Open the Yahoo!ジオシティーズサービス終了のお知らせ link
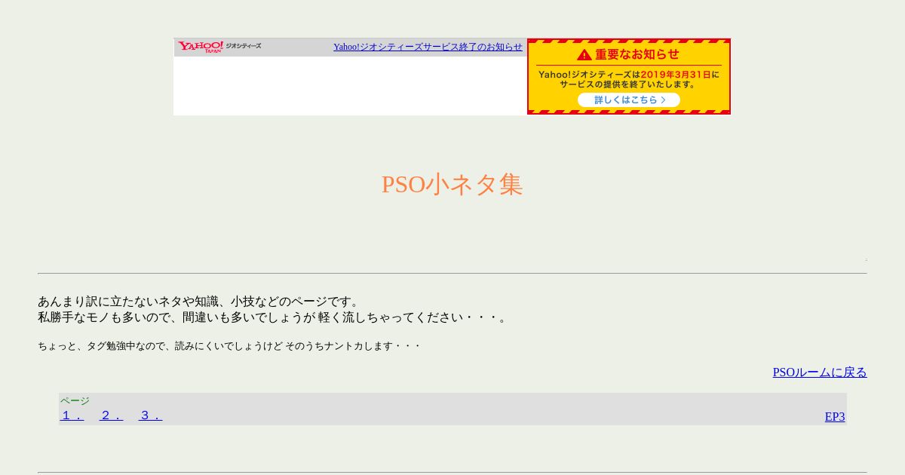The height and width of the screenshot is (475, 905). tap(428, 47)
